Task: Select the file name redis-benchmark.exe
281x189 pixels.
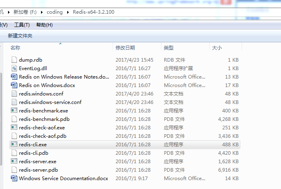Action: click(43, 111)
